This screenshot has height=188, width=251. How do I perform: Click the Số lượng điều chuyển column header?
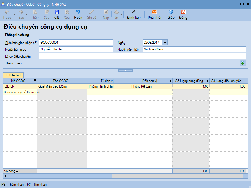click(x=226, y=81)
